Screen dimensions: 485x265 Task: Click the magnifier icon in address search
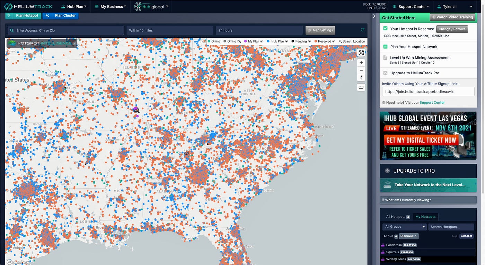(12, 30)
